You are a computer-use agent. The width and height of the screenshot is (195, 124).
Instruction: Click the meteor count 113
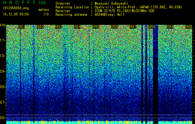[46, 14]
